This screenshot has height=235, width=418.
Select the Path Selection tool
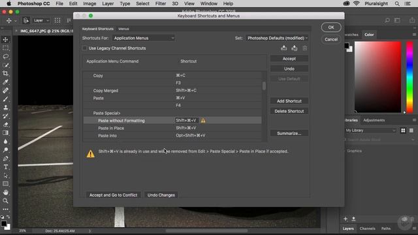[x=5, y=176]
